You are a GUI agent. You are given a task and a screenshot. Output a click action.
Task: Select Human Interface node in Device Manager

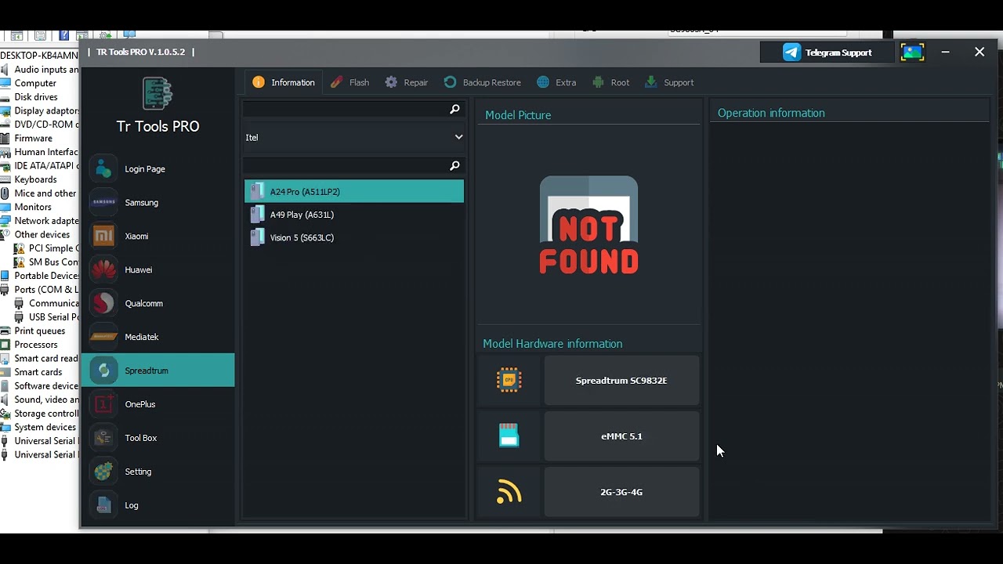(46, 152)
